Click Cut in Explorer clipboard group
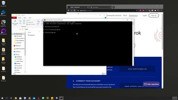The image size is (178, 100). 28,20
